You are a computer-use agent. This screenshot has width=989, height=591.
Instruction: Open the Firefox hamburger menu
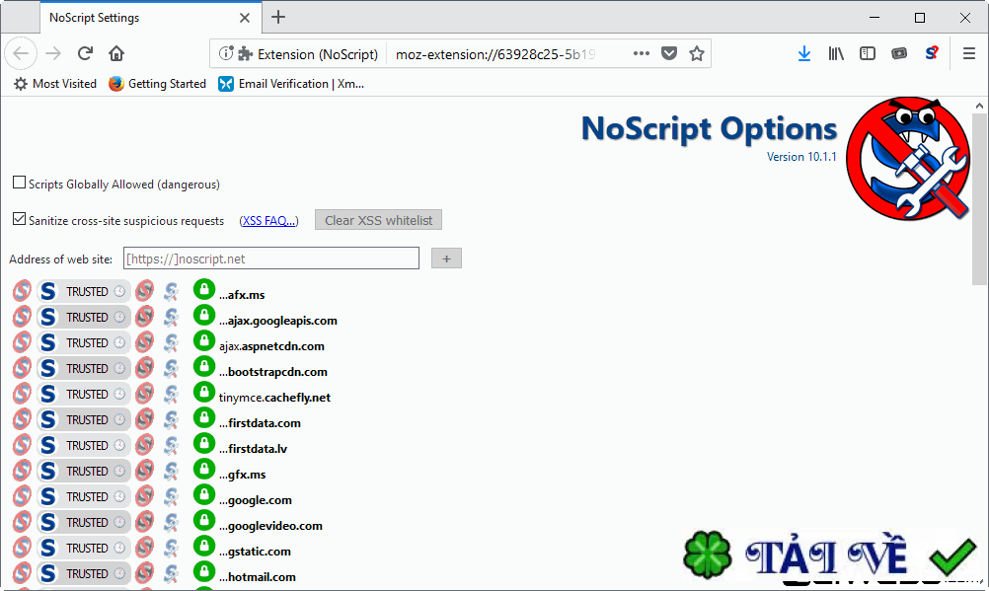(x=968, y=53)
